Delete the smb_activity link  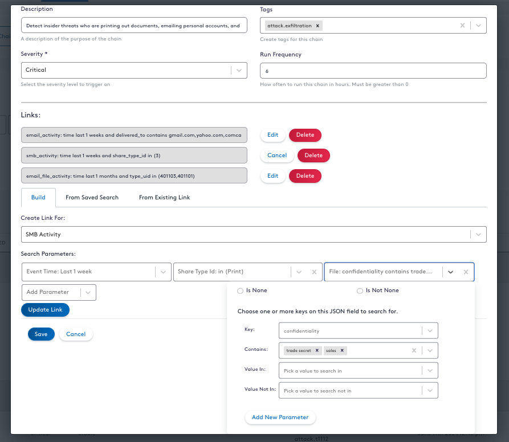tap(313, 155)
